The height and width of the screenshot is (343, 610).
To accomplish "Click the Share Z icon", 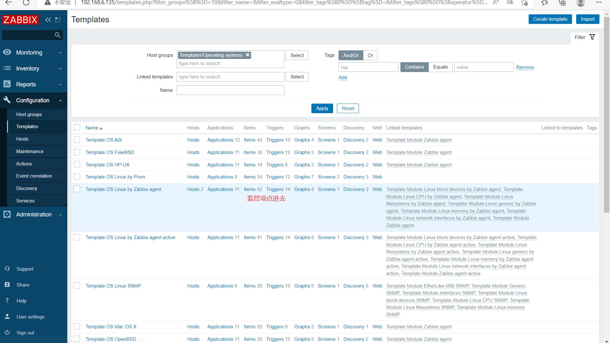I will 7,285.
